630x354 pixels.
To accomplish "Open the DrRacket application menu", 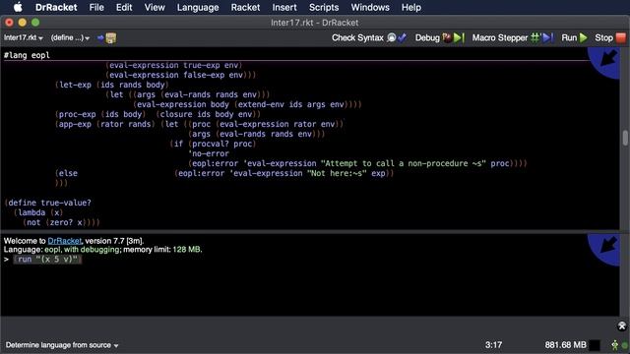I will coord(56,7).
